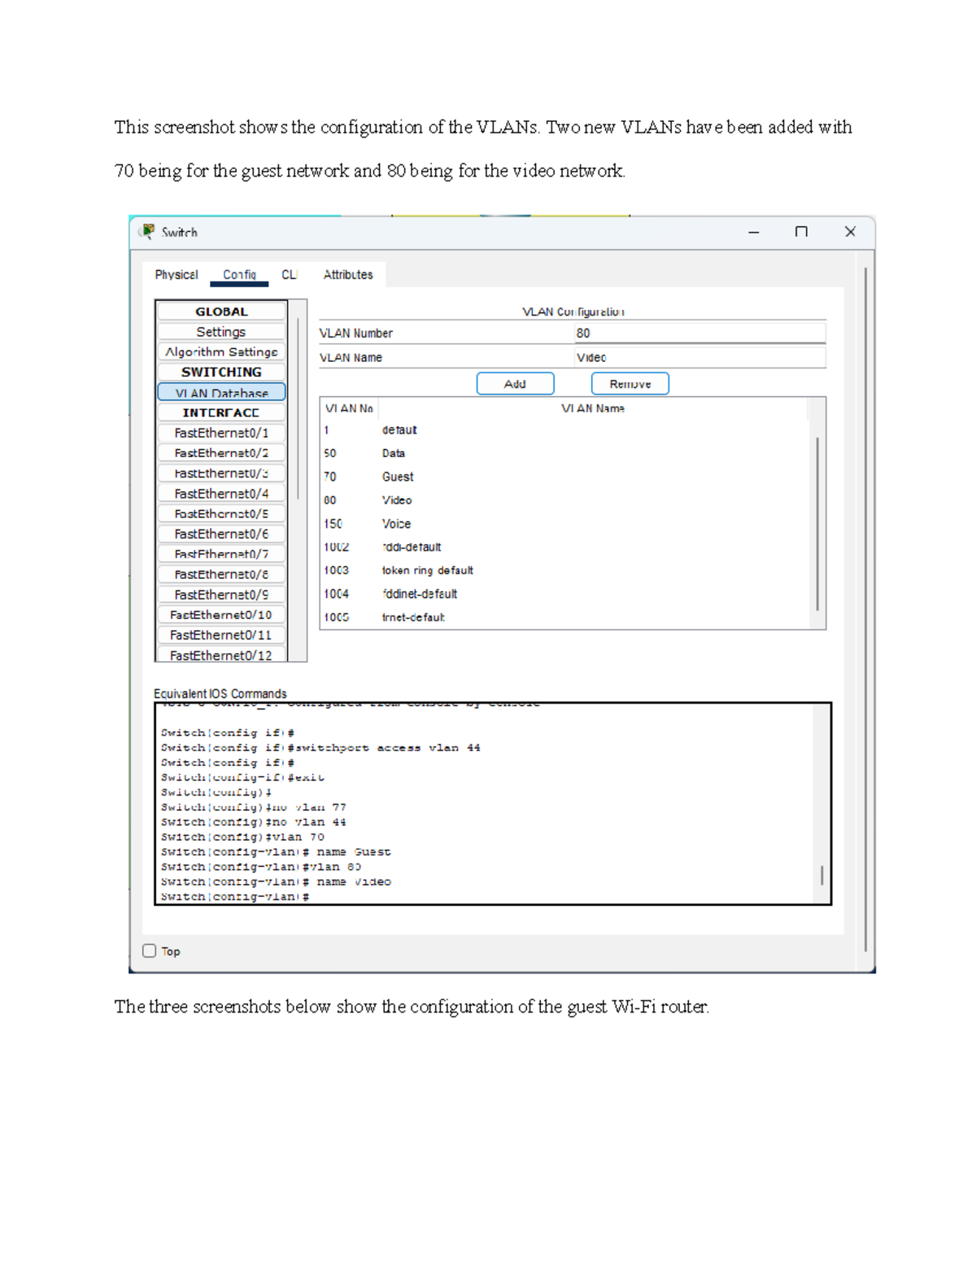Select the FastEthernet0/5 interface
The width and height of the screenshot is (976, 1263).
tap(220, 513)
